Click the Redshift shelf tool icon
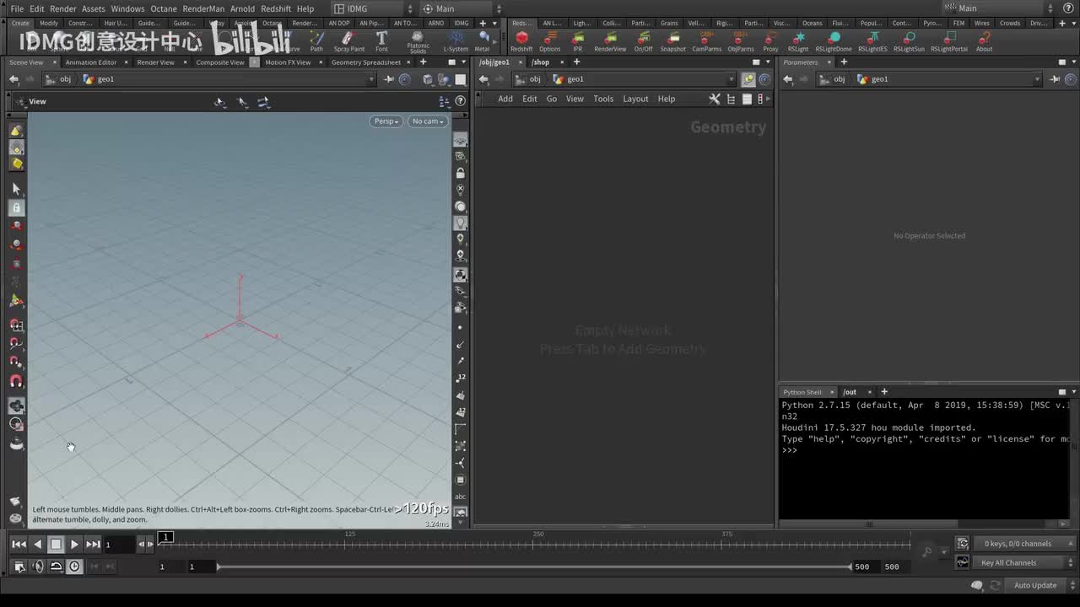Viewport: 1080px width, 607px height. [x=521, y=40]
